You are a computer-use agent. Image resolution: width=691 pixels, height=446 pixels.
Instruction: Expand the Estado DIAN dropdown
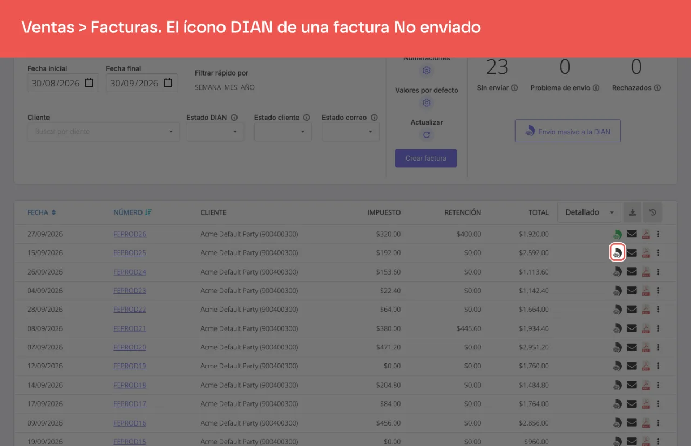(215, 132)
